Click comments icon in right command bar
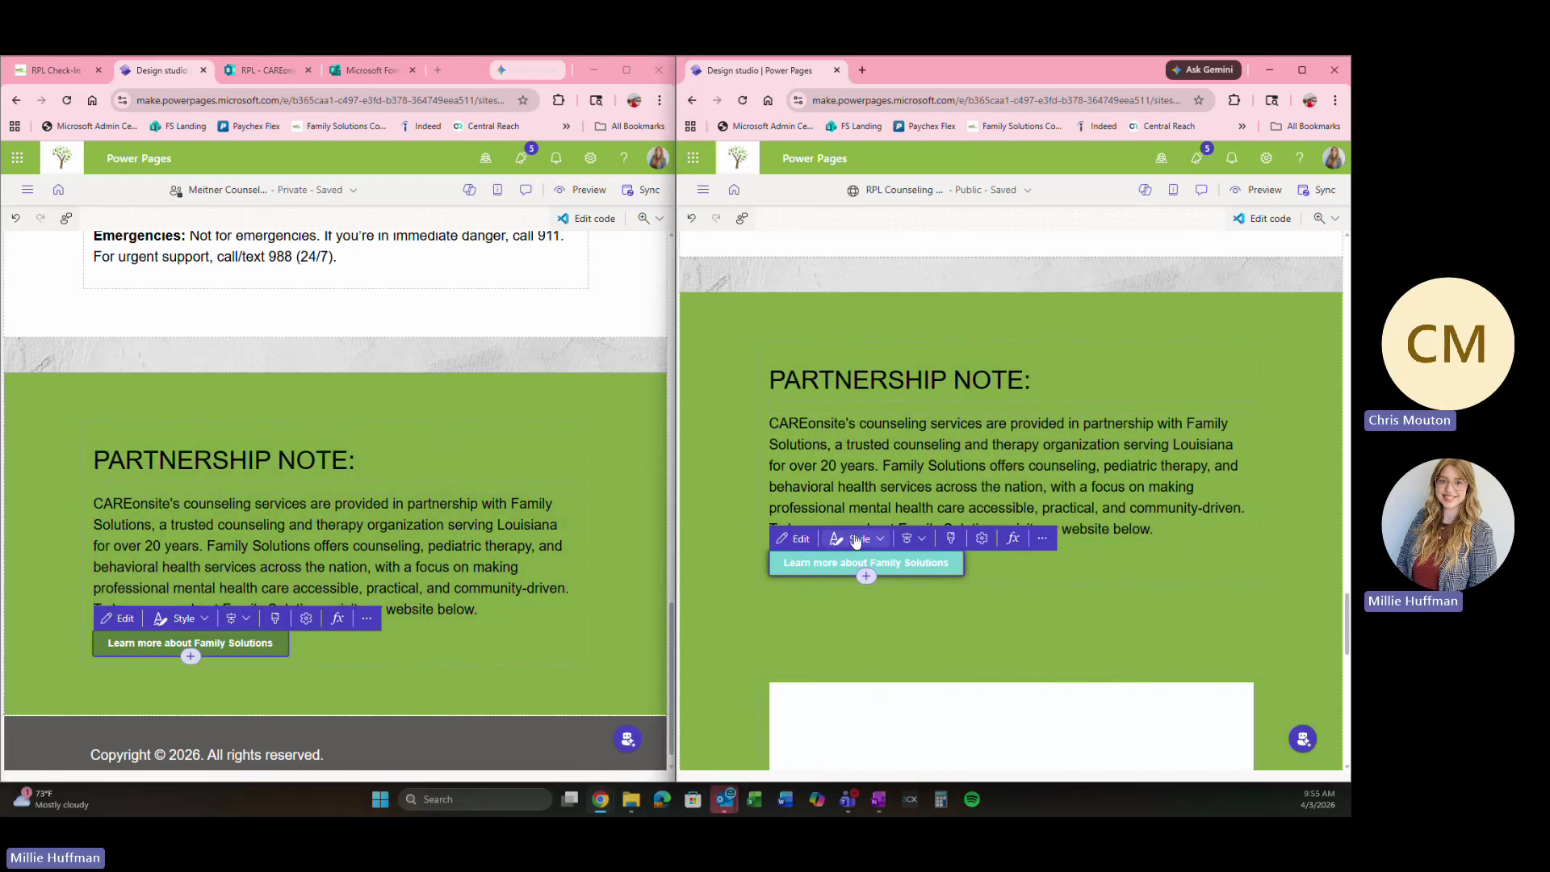Viewport: 1550px width, 872px height. click(x=1201, y=190)
